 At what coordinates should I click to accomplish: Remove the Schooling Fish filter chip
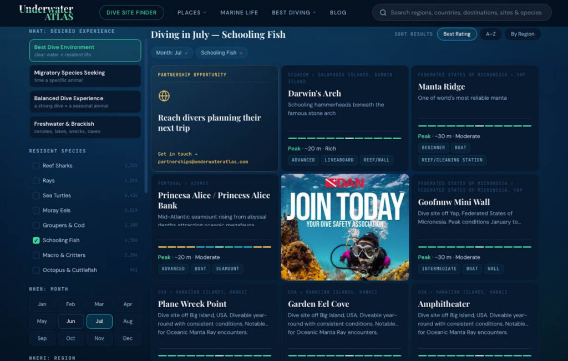[241, 53]
